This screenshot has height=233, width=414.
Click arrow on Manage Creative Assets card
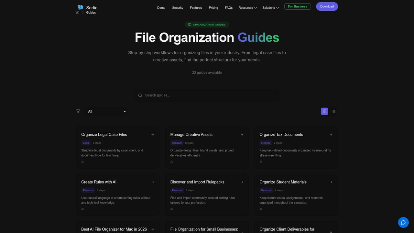click(x=242, y=135)
